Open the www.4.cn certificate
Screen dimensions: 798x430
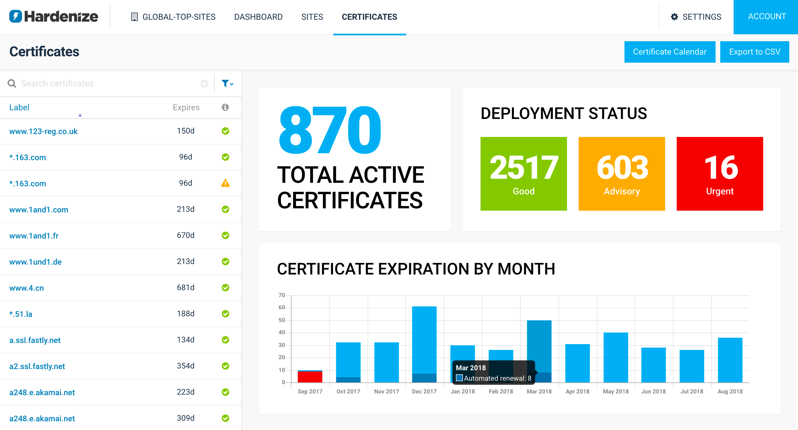tap(26, 288)
